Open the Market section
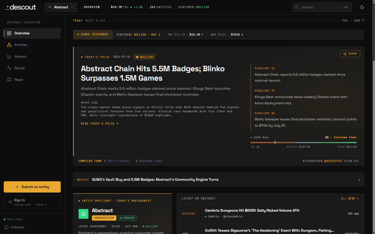Screen dimensions: 375x234 coord(32,56)
